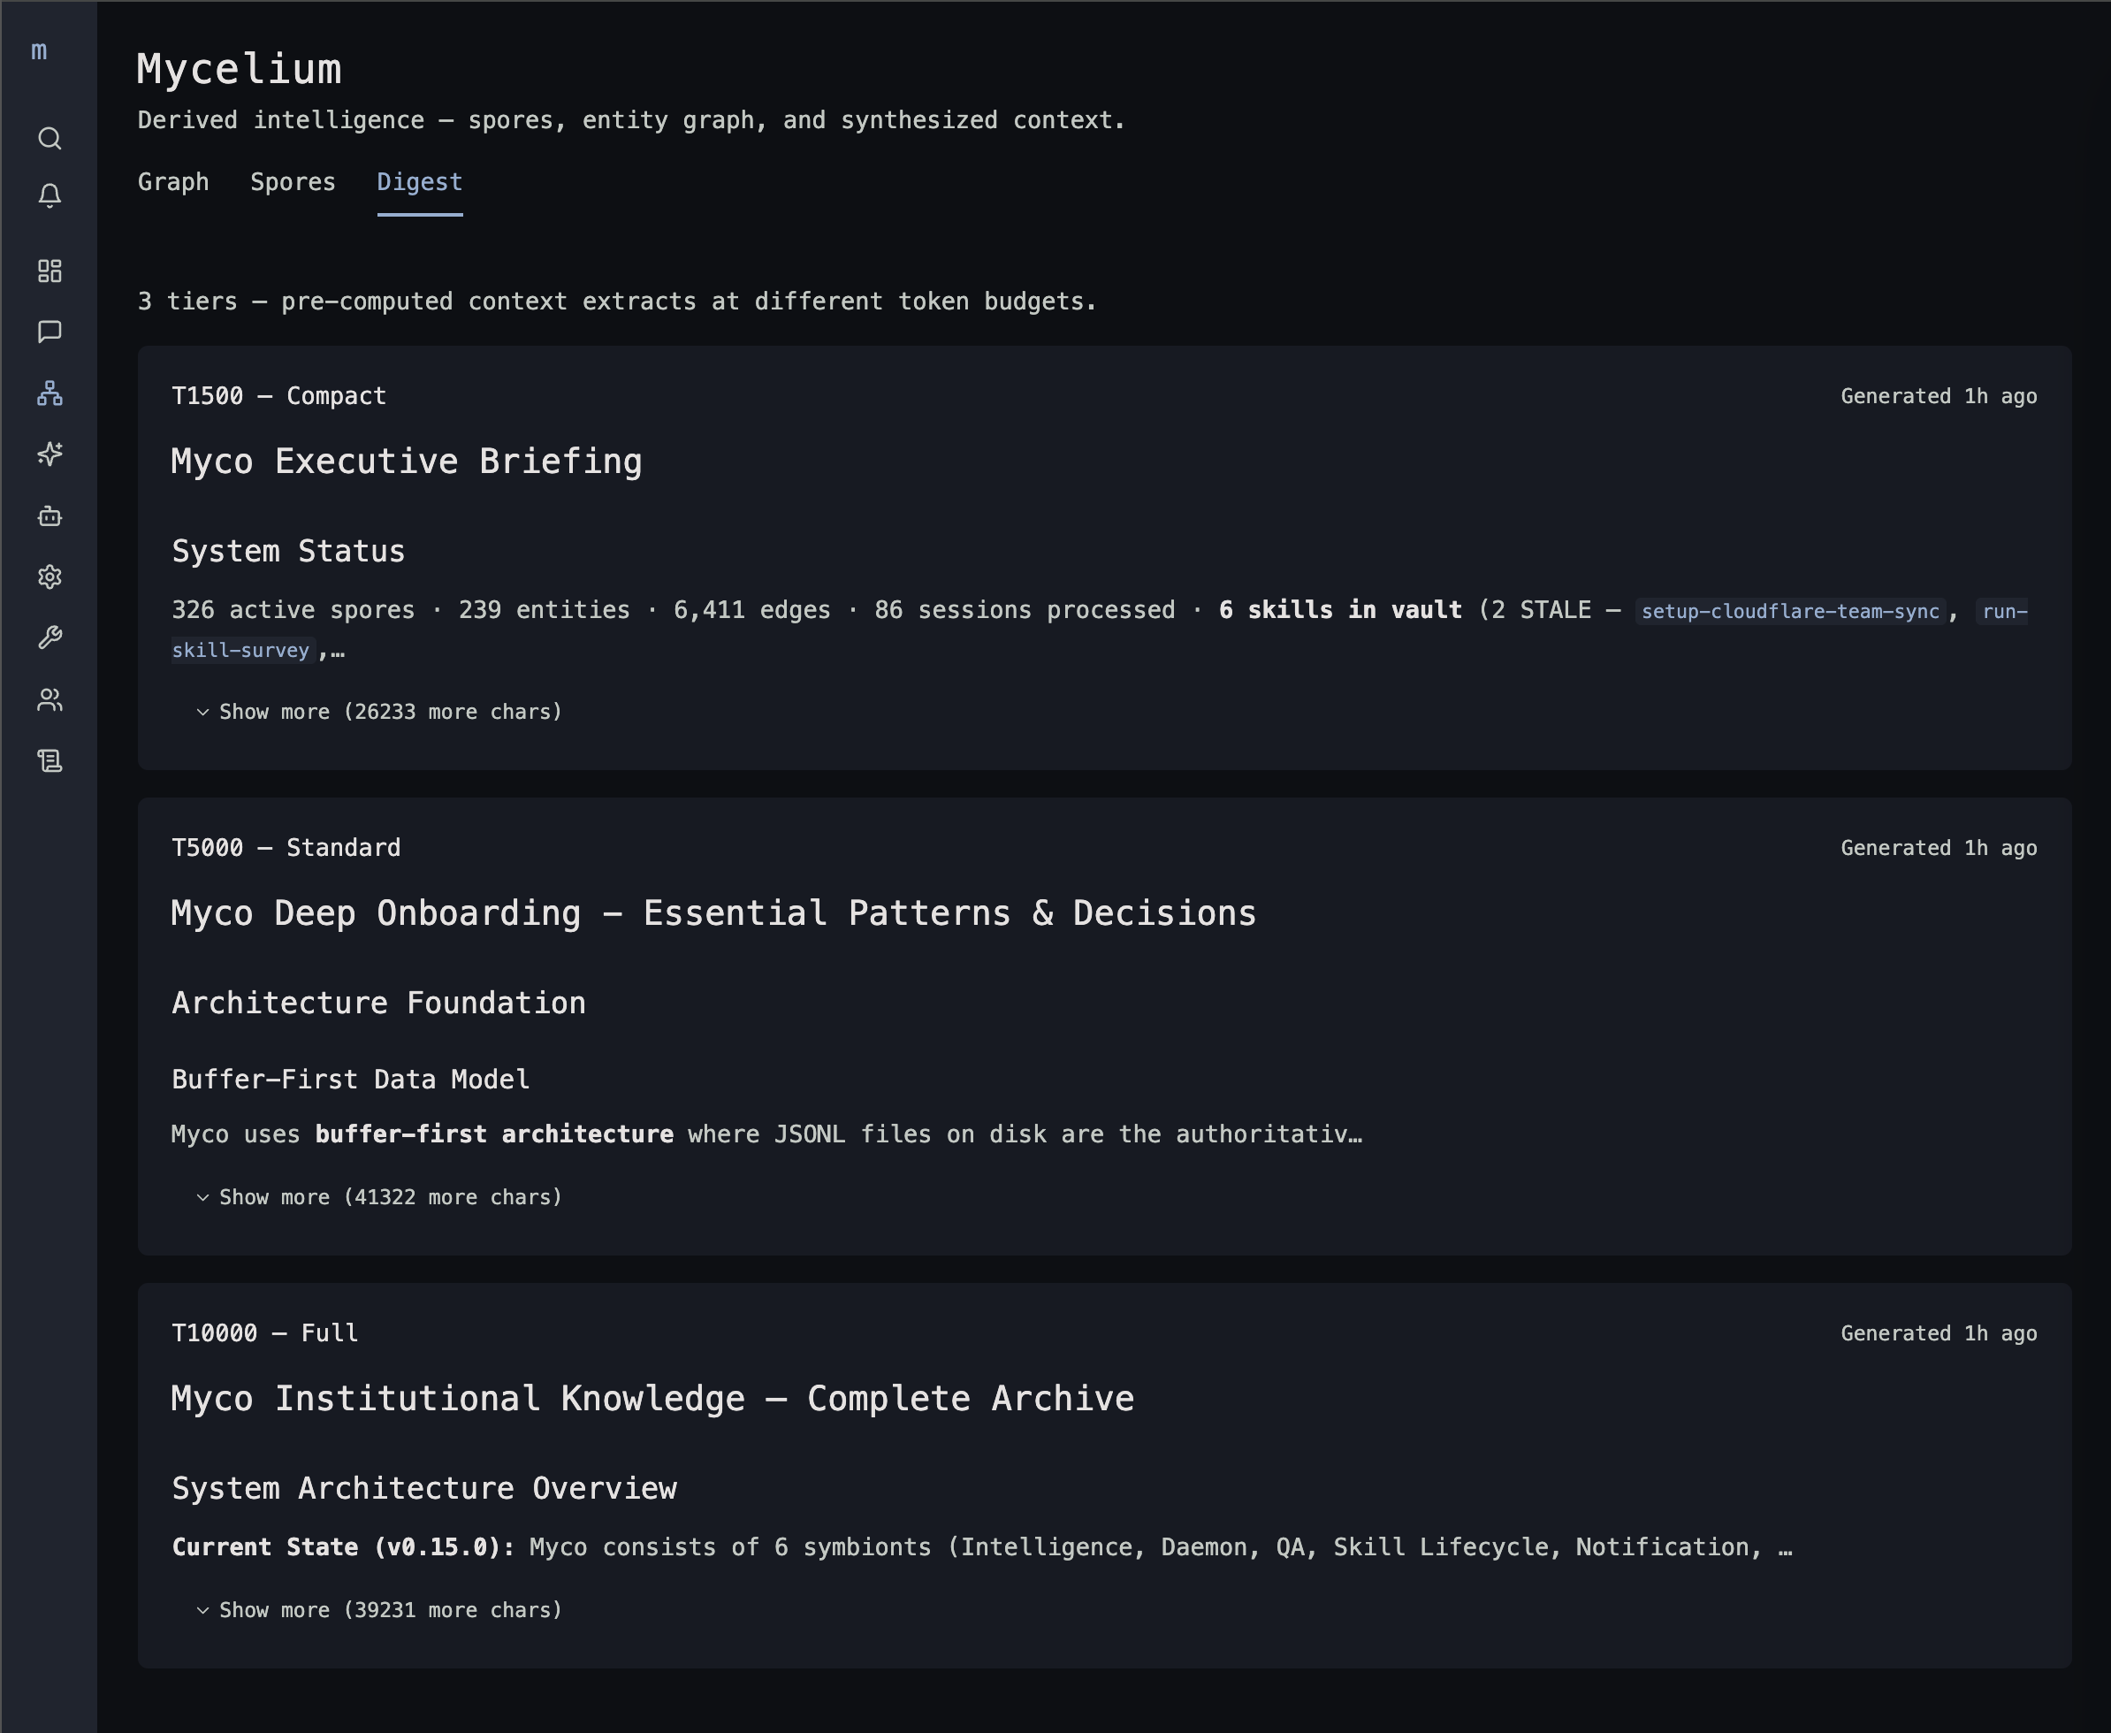Open the team users icon
2111x1733 pixels.
(49, 699)
